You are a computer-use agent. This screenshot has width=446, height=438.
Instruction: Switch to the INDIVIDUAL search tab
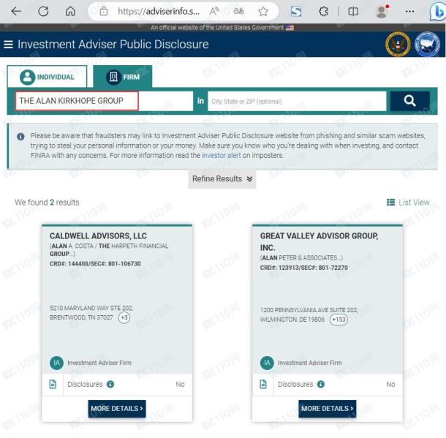(x=48, y=77)
